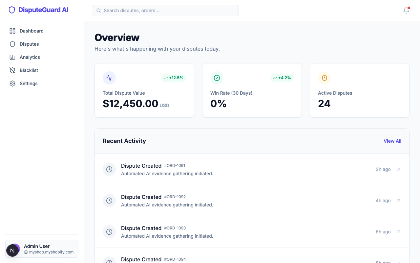Viewport: 420px width, 263px height.
Task: Click the search magnifier in the search bar
Action: [x=99, y=11]
